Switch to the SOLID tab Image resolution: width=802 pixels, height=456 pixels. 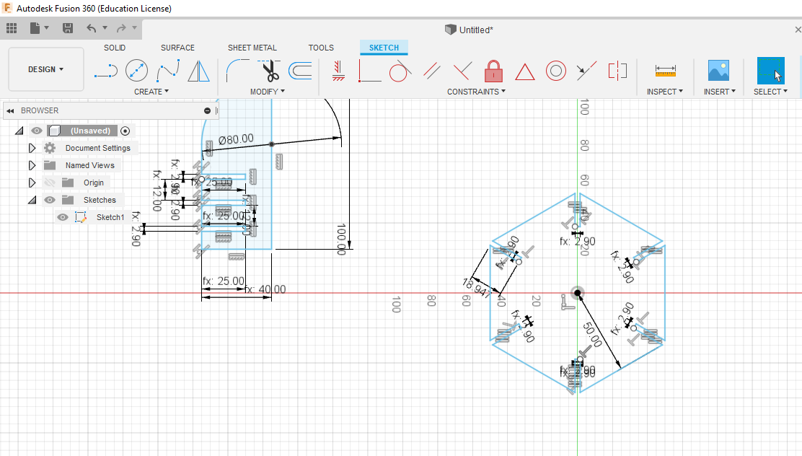coord(115,48)
